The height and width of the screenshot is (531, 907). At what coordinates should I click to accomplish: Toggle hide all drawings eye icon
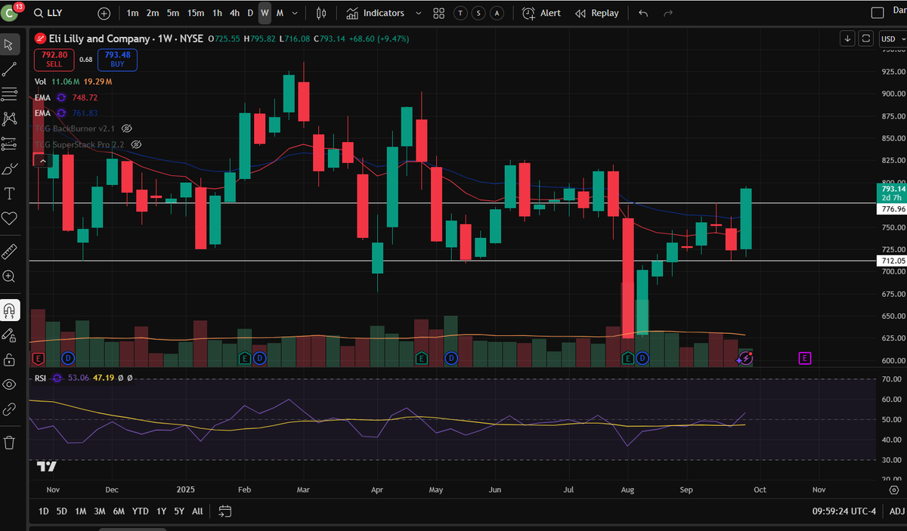(10, 384)
